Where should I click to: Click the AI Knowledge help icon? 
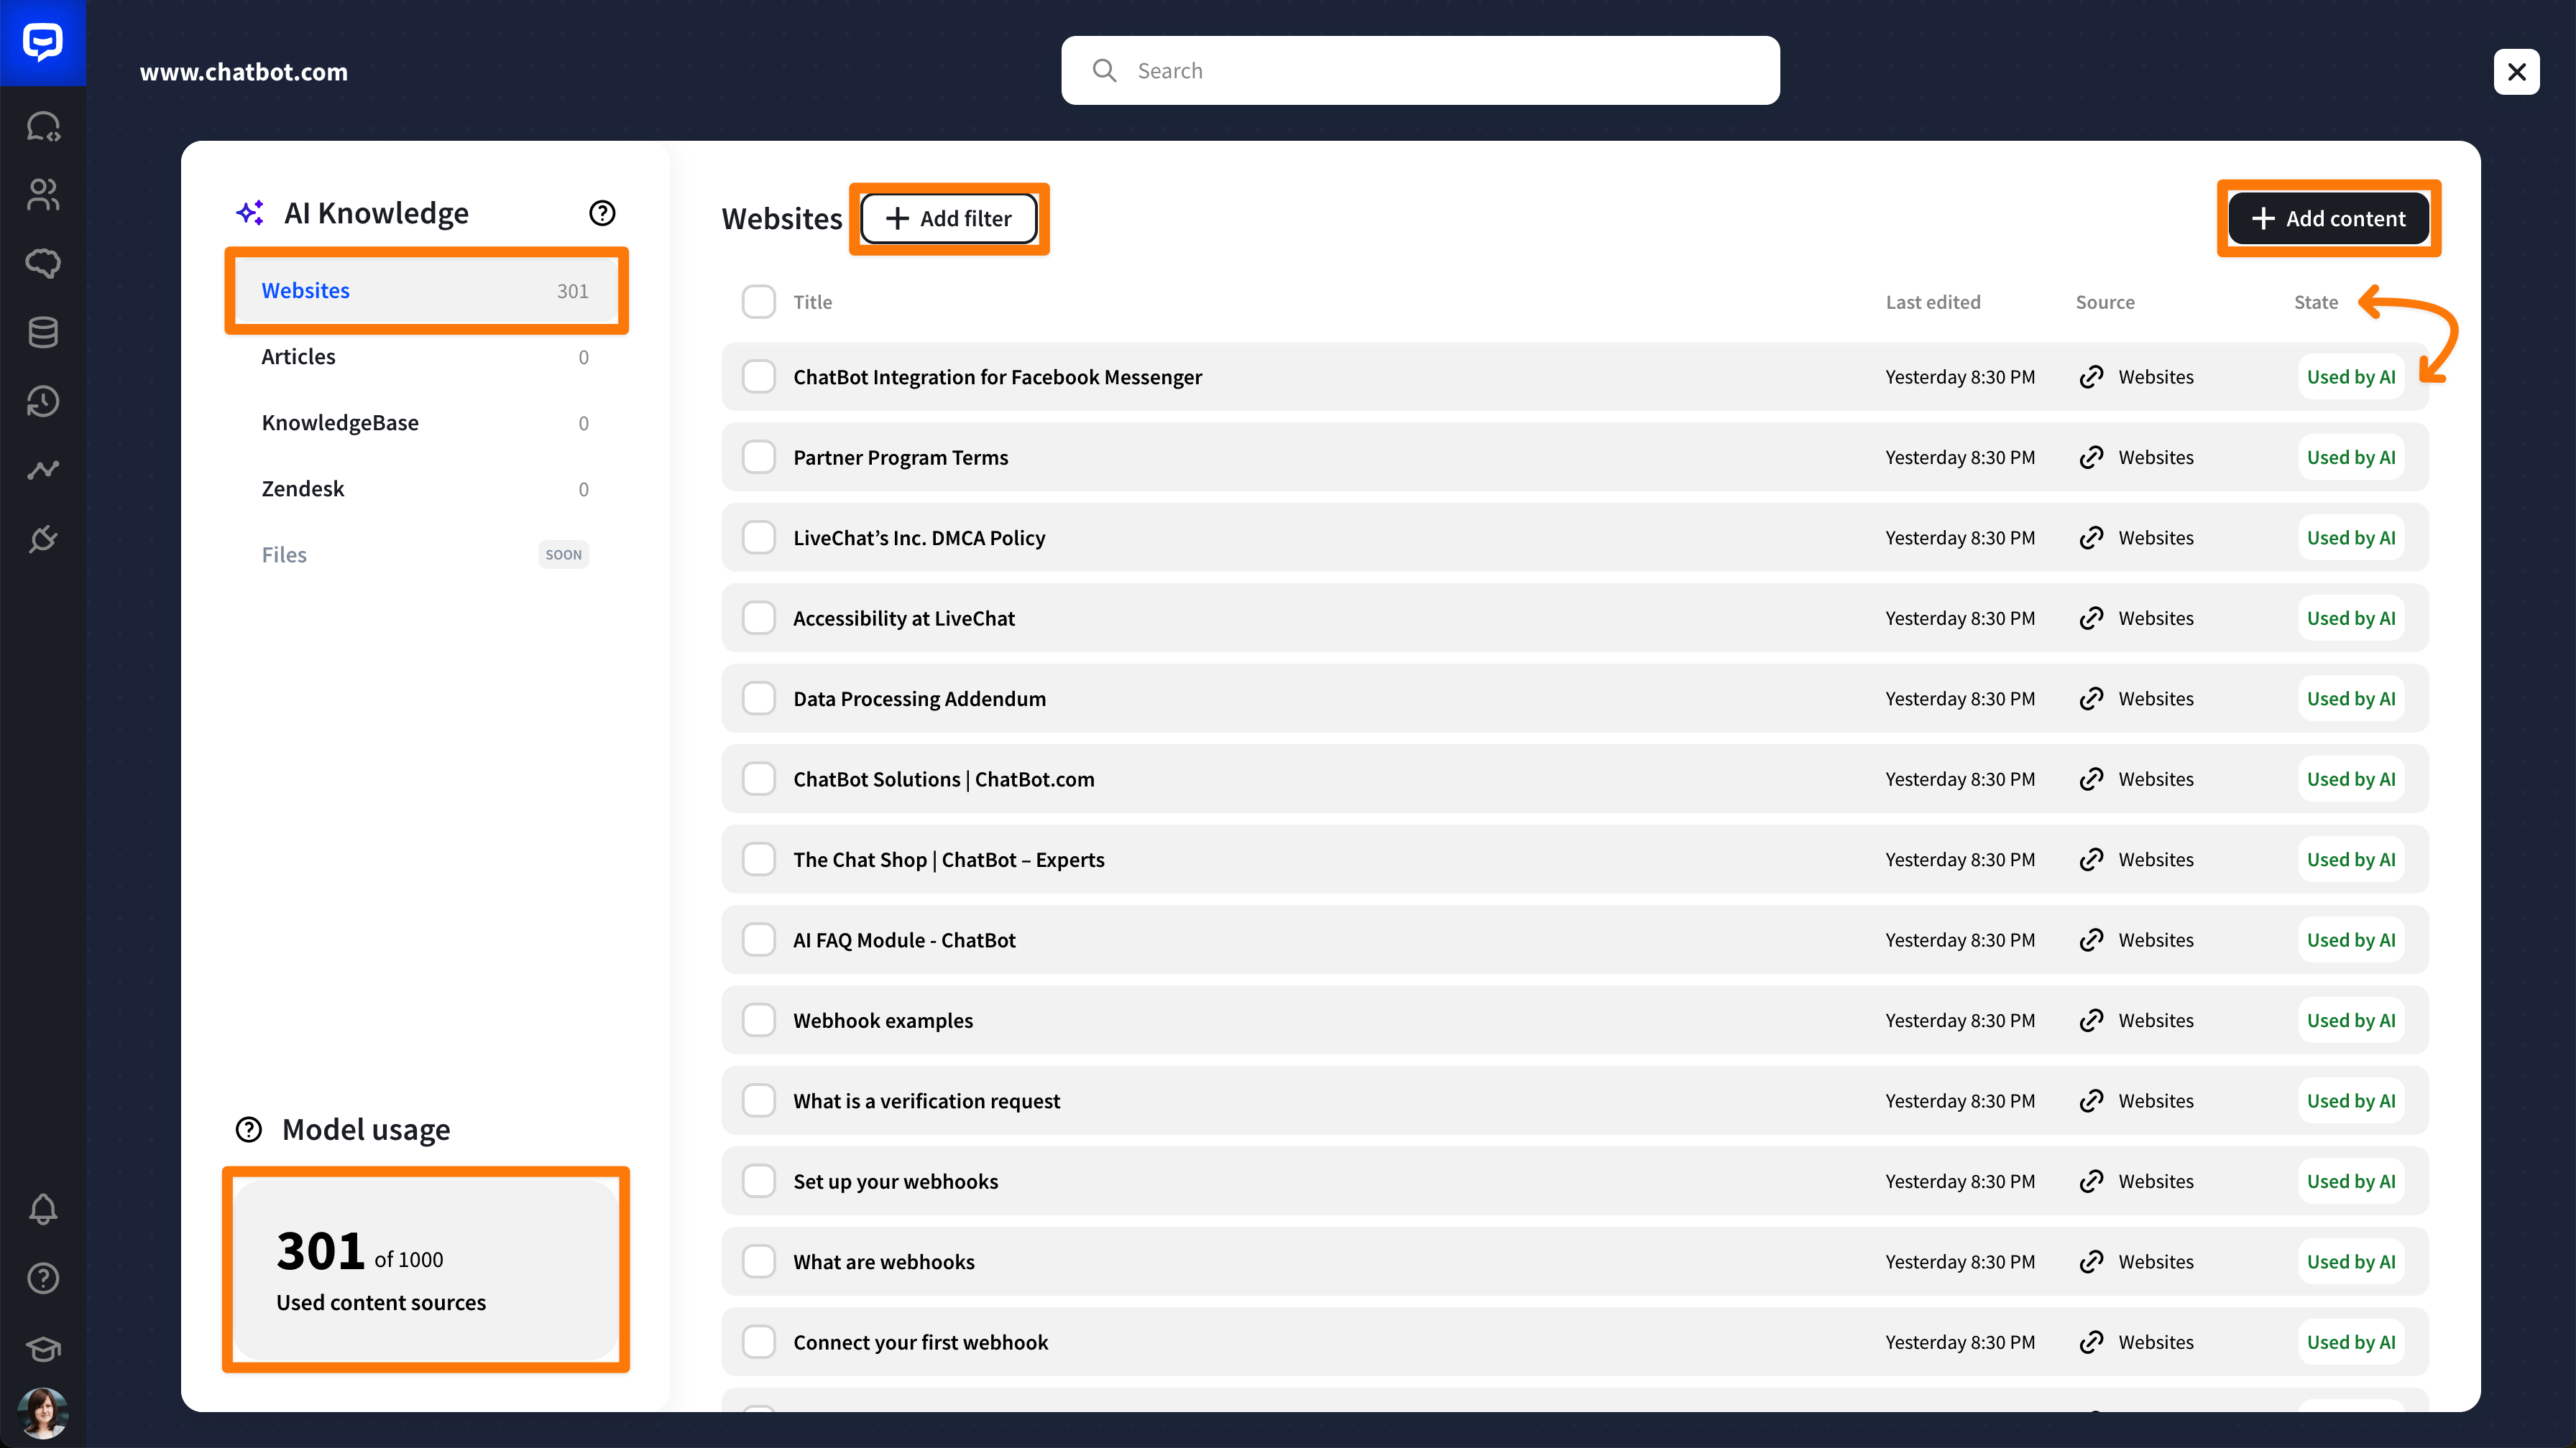point(602,213)
